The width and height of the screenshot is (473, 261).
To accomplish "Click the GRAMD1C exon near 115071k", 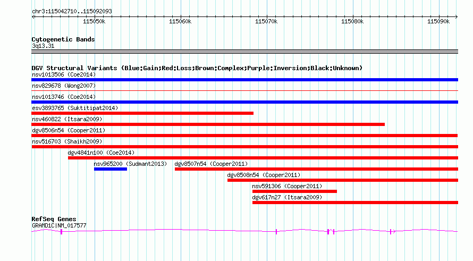I will 276,231.
